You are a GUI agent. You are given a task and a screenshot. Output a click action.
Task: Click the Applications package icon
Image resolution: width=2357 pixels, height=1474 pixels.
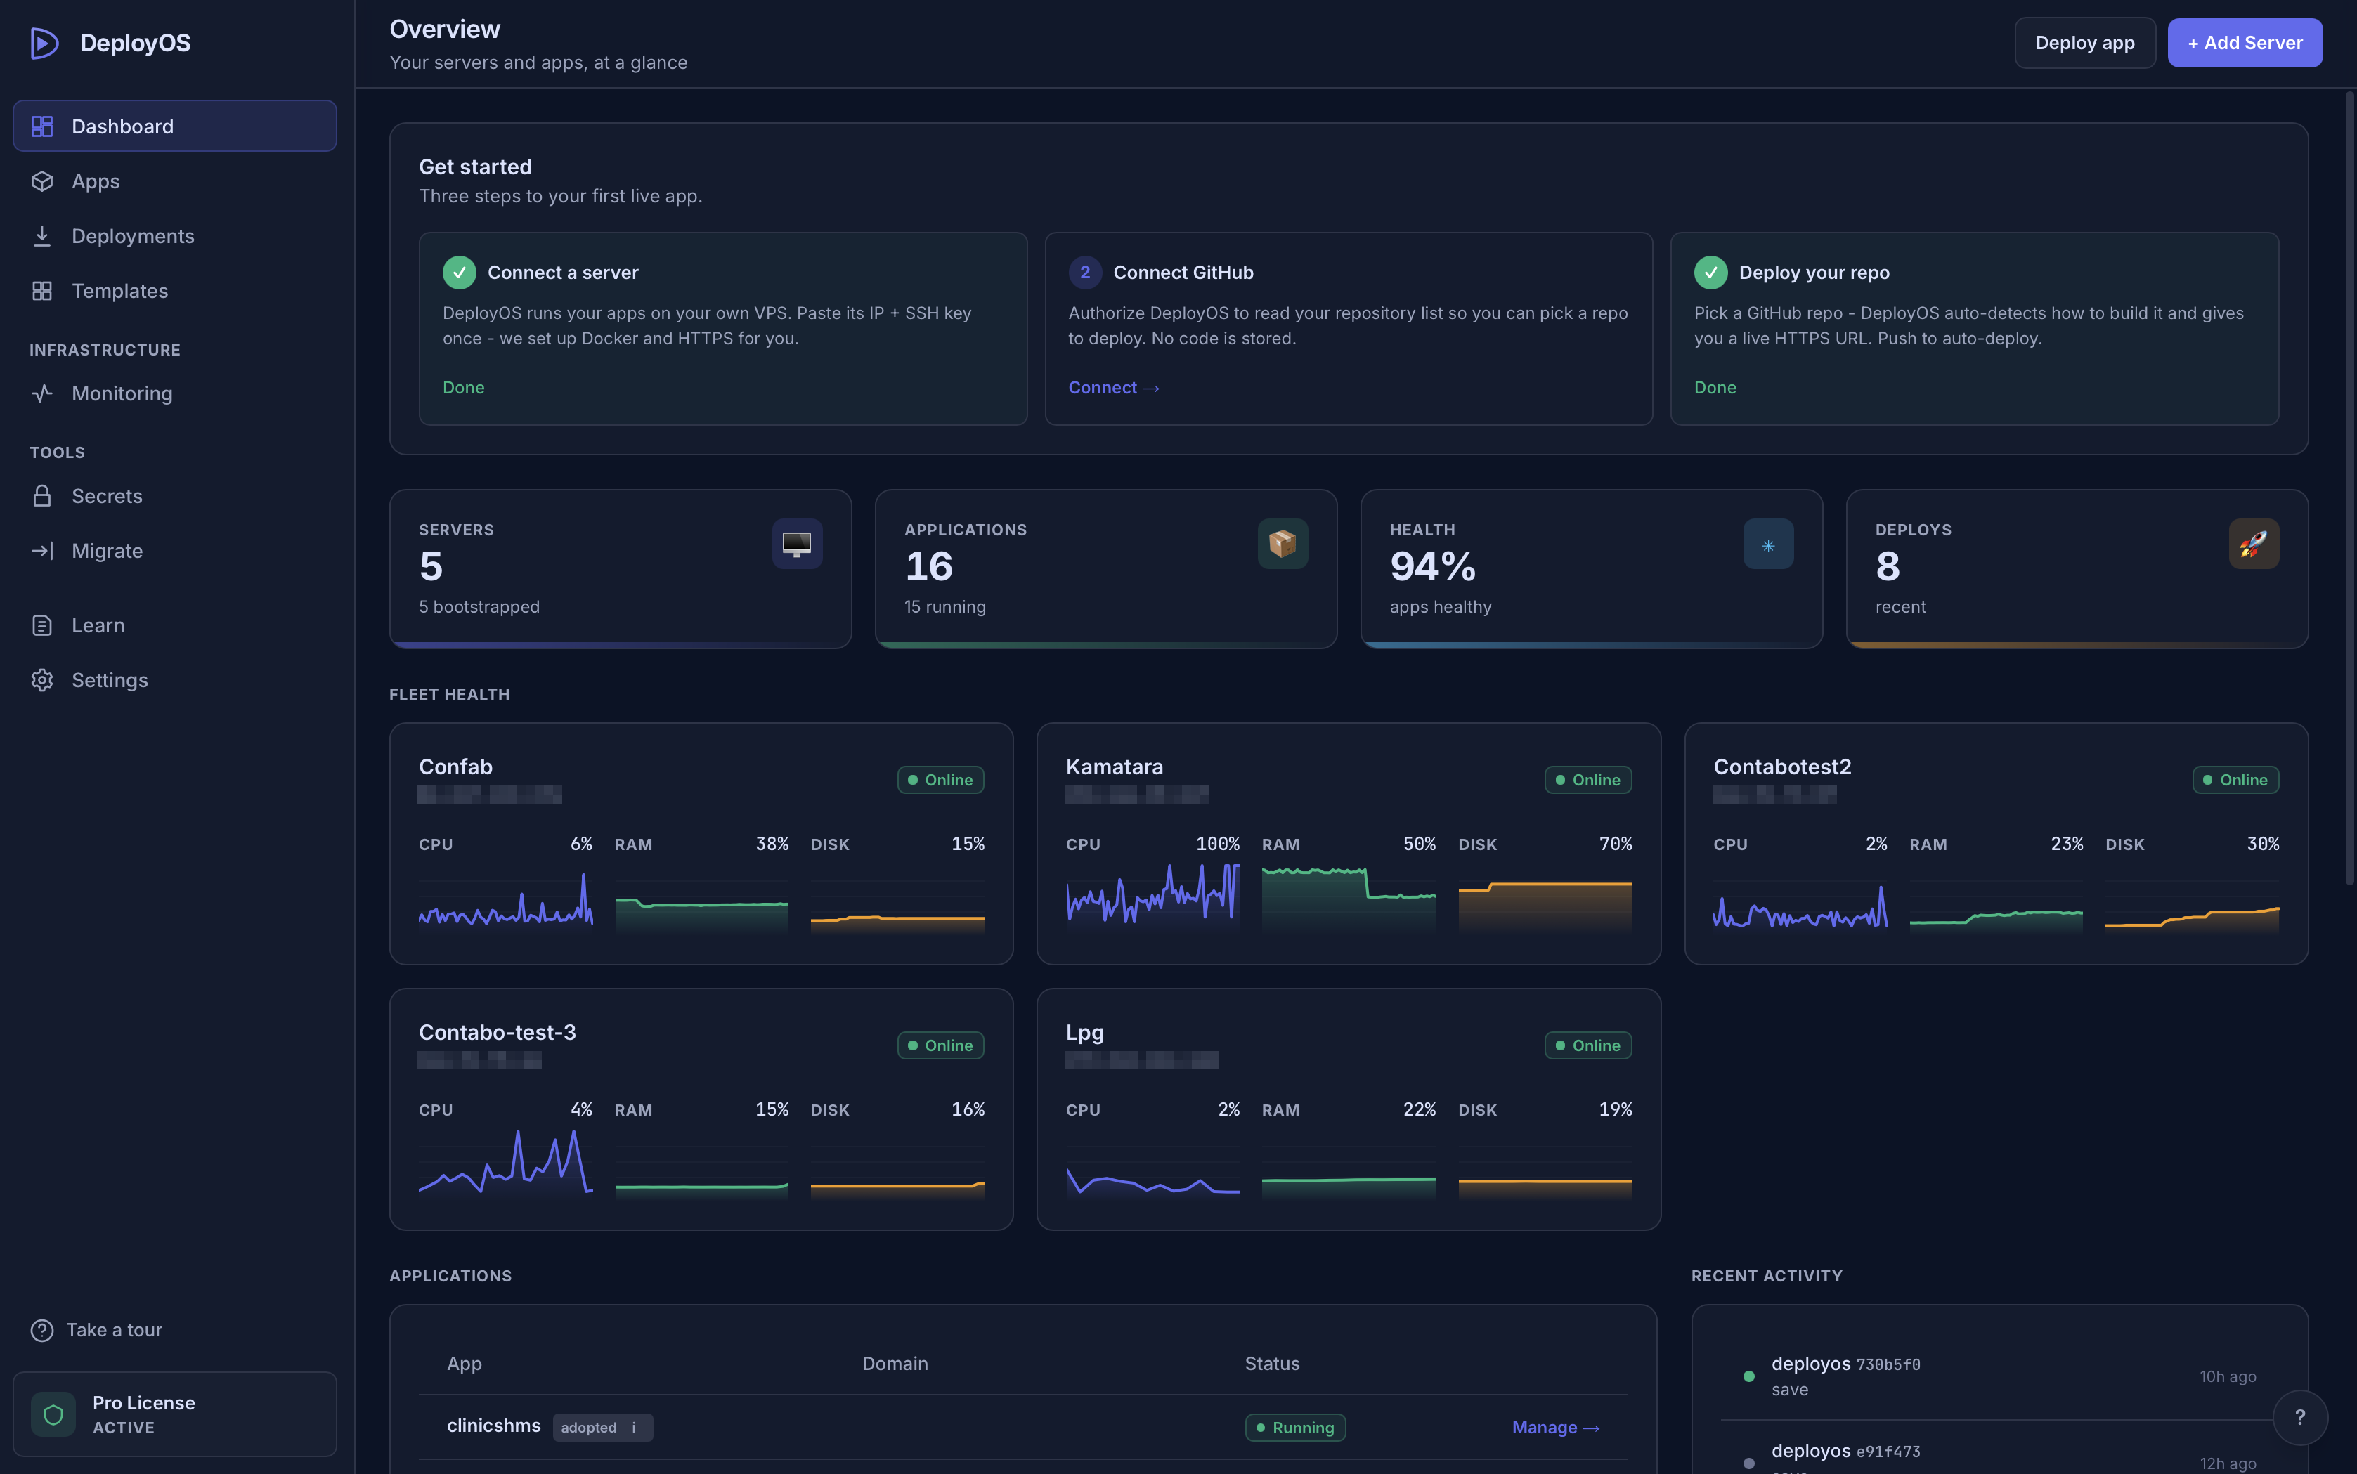1283,544
